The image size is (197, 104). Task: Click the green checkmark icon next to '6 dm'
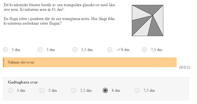tap(118, 49)
